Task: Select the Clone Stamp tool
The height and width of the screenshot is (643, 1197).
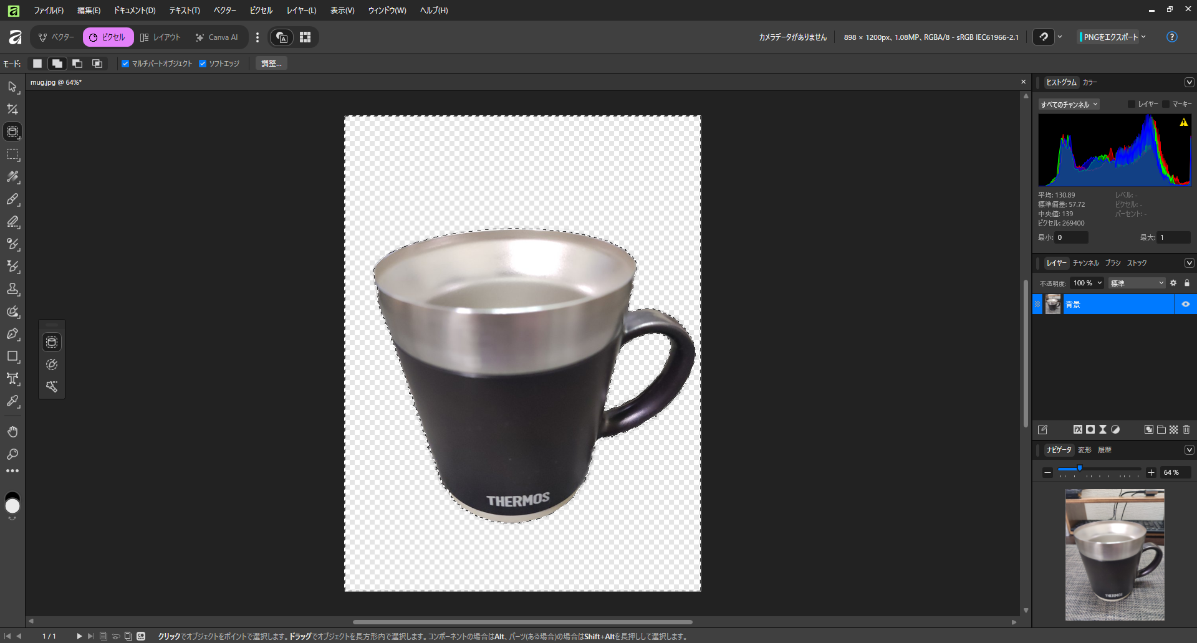Action: [12, 288]
